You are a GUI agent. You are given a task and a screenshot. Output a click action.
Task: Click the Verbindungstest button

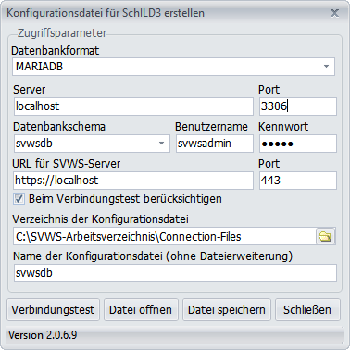pos(53,310)
